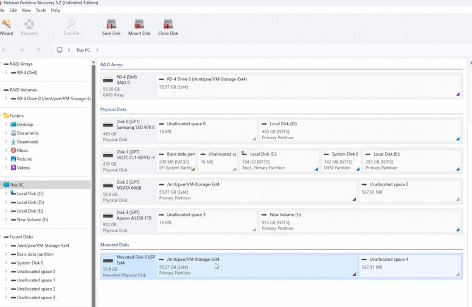Screen dimensions: 472x307
Task: Go forward with the forward arrow
Action: 21,50
